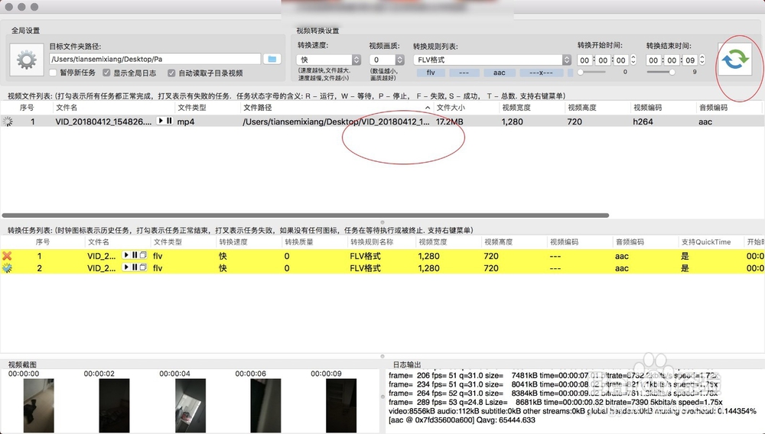Click the 目标文件夹路径 path input field

coord(155,59)
